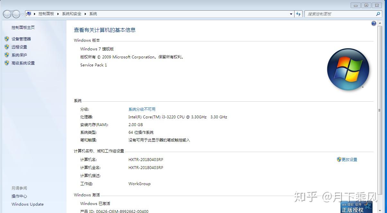Click the back navigation arrow

point(7,14)
